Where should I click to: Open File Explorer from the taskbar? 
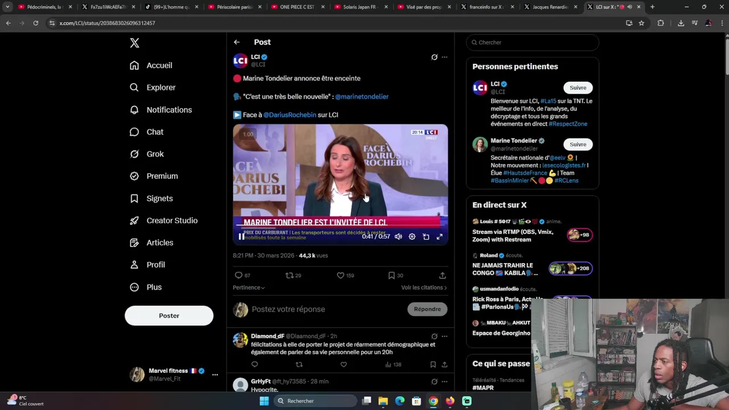(x=383, y=401)
